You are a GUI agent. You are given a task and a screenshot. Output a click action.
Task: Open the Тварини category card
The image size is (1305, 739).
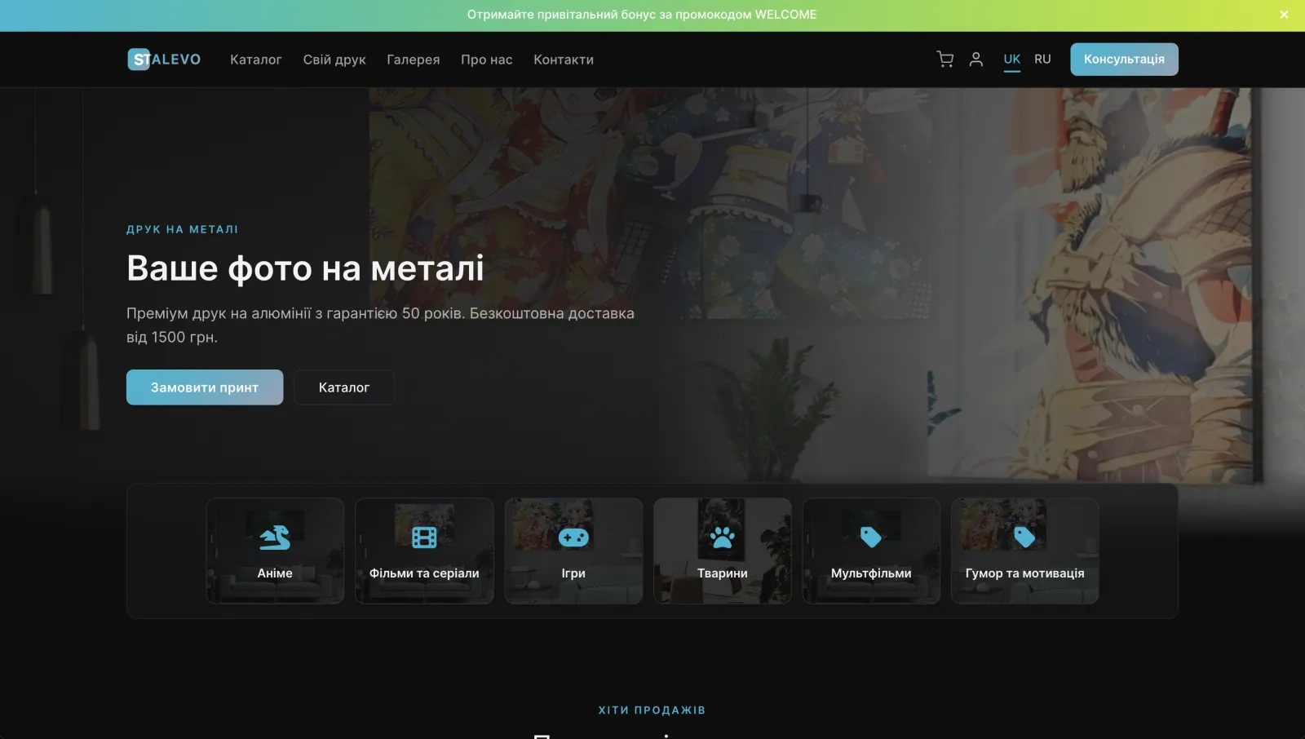[723, 551]
